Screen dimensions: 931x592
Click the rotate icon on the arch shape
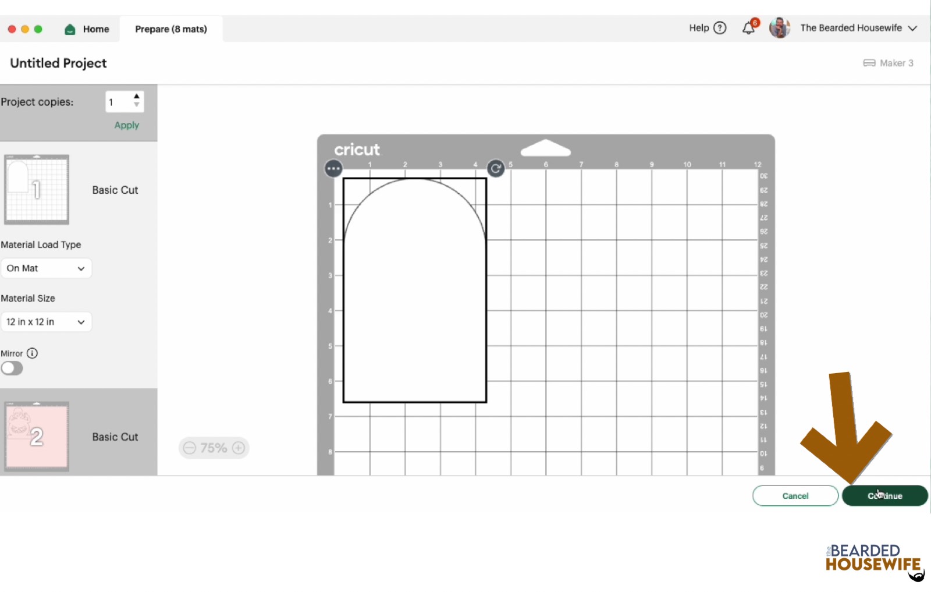tap(496, 169)
